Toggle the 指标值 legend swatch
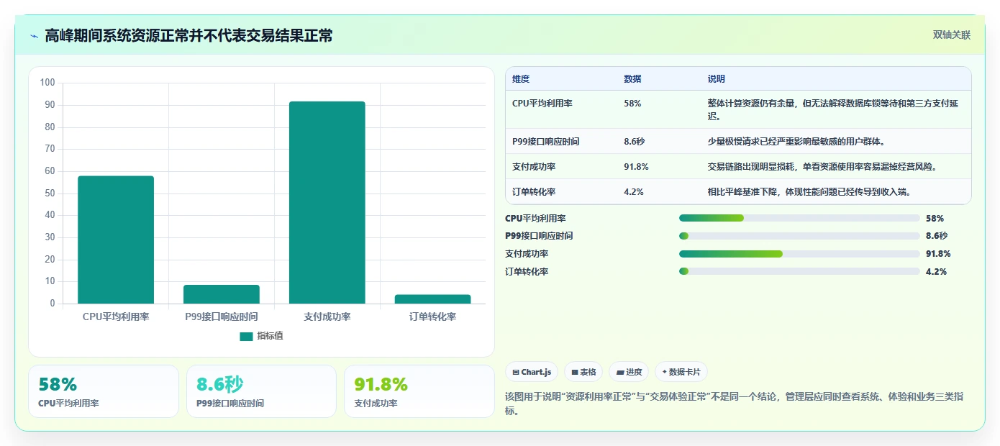Screen dimensions: 1000x446 pyautogui.click(x=247, y=336)
